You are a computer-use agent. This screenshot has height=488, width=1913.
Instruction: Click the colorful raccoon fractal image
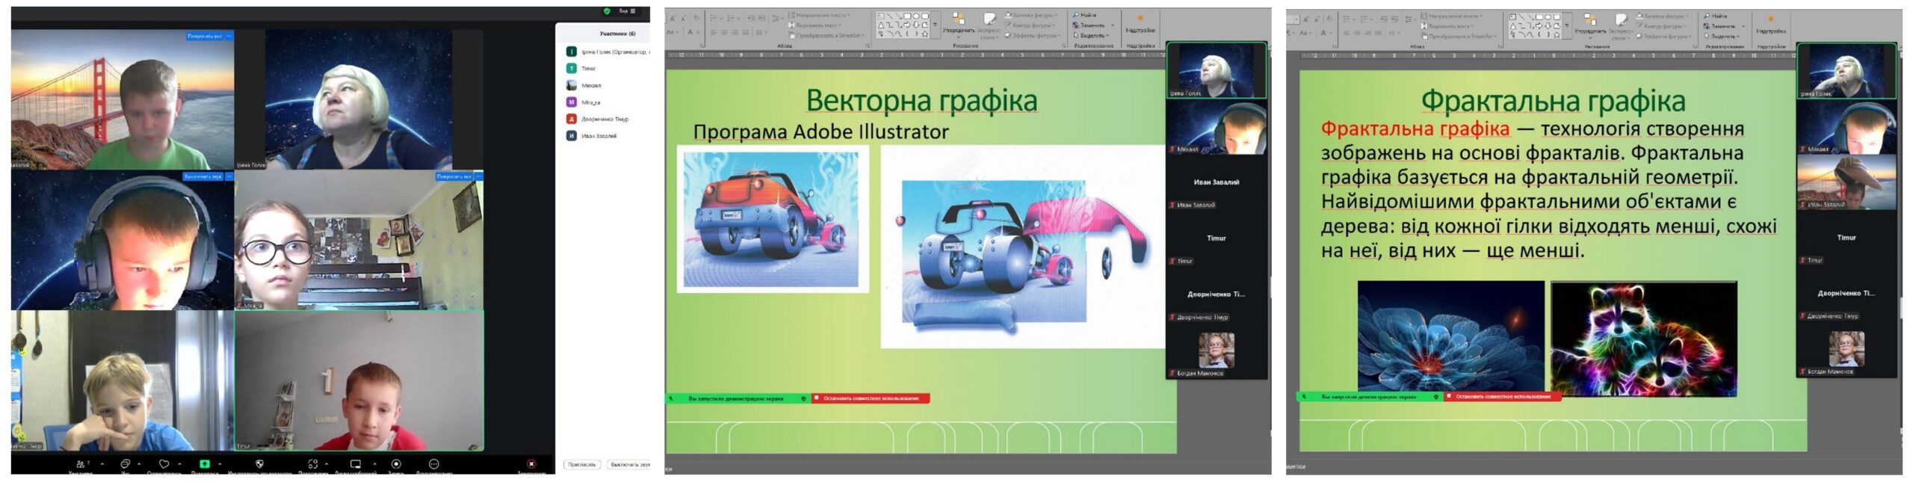coord(1643,339)
